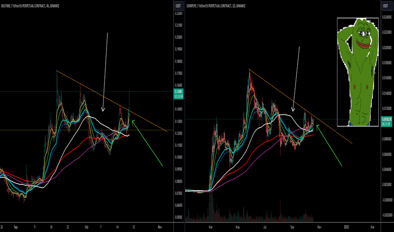This screenshot has height=232, width=394.
Task: Click 0.12000 on BIGTIME price axis
Action: (x=179, y=133)
